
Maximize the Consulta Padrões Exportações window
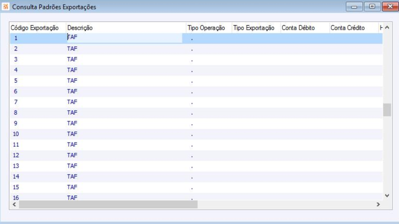tap(372, 6)
